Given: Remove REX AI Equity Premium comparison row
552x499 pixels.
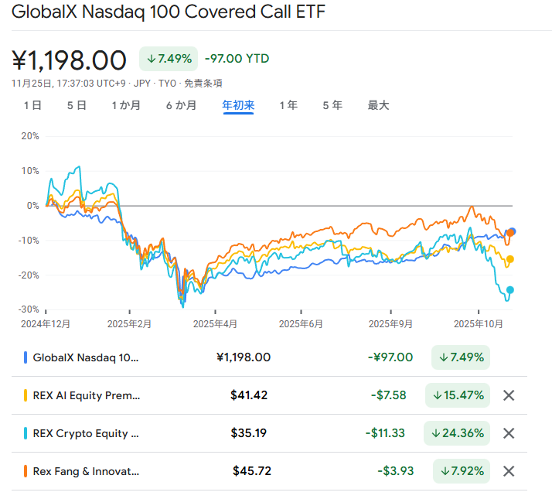Looking at the screenshot, I should tap(509, 395).
